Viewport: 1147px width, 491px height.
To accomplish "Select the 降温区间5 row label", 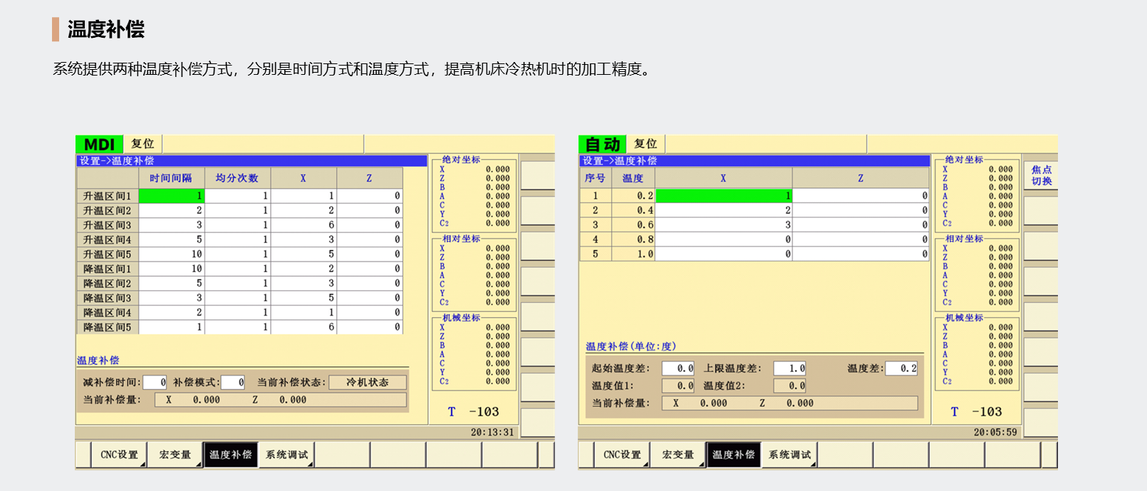I will coord(108,327).
